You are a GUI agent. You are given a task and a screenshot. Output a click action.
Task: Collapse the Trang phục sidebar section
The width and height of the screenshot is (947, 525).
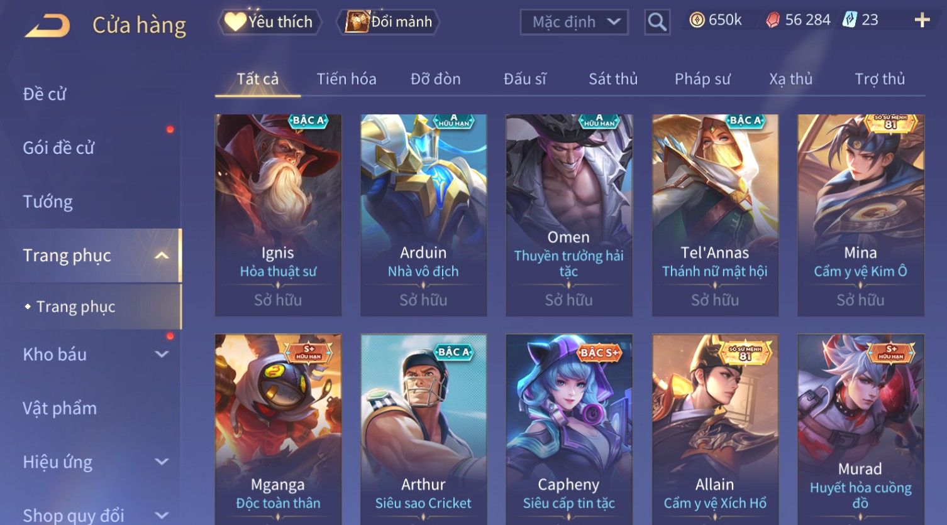pos(162,256)
